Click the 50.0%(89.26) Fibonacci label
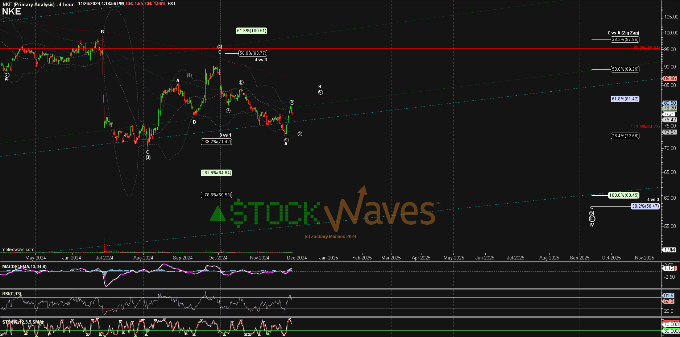 [625, 69]
